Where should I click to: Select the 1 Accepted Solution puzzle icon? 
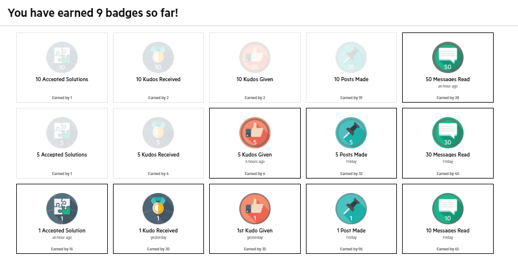click(x=62, y=209)
